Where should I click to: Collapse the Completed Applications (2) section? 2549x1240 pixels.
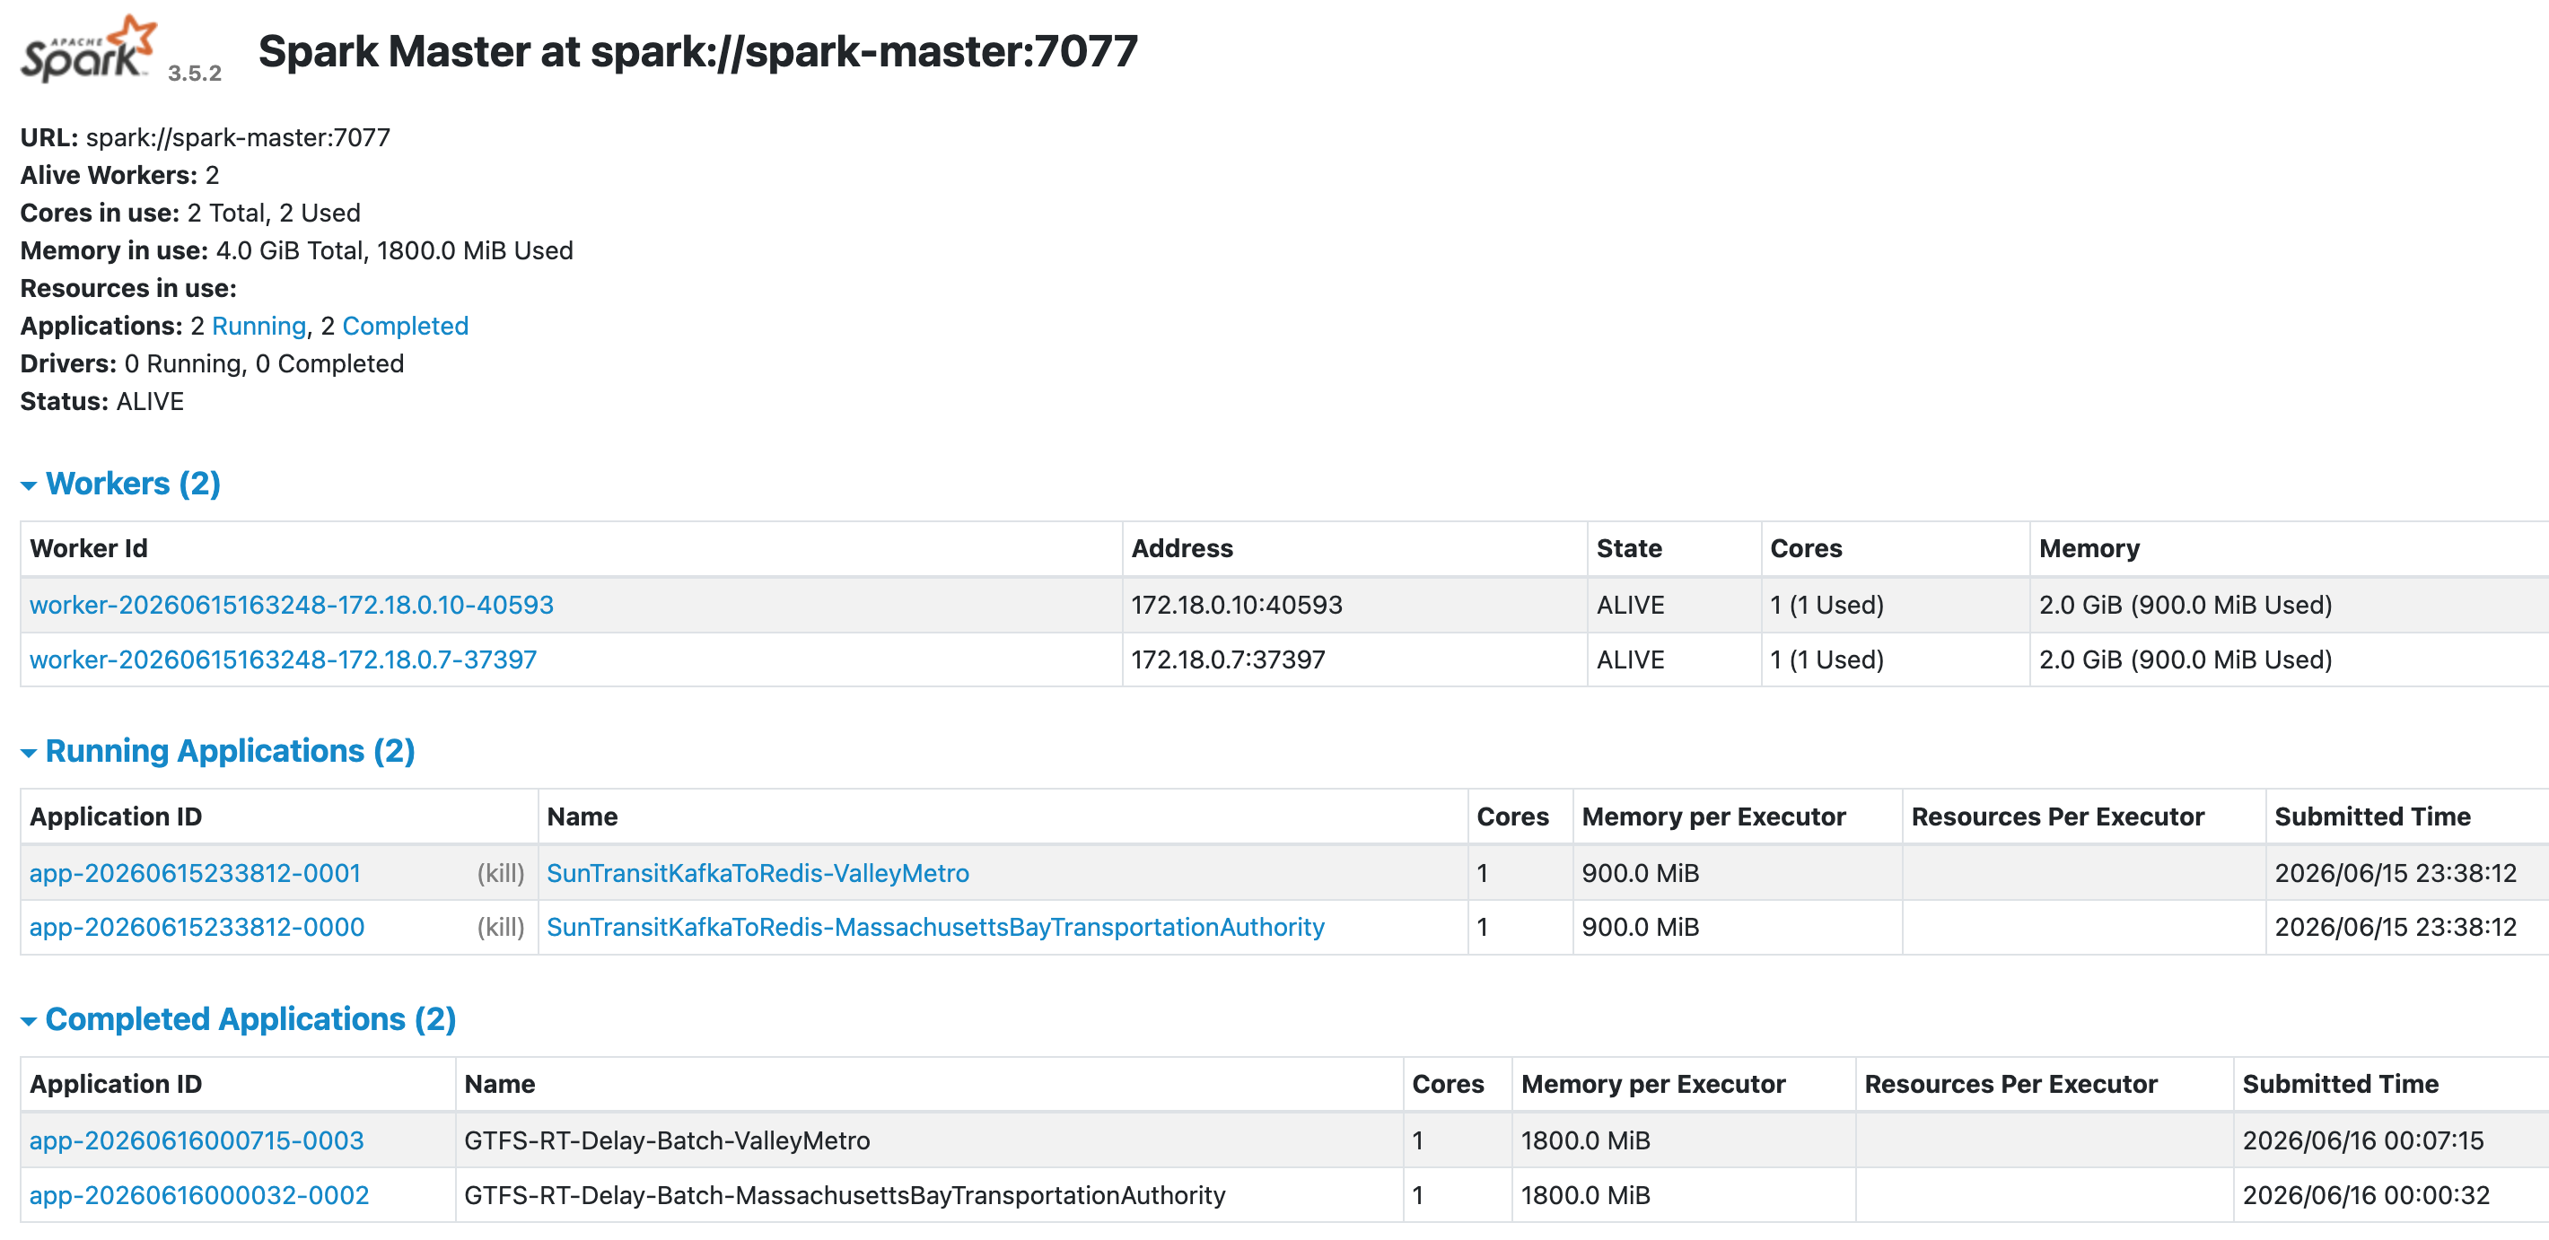tap(239, 1018)
